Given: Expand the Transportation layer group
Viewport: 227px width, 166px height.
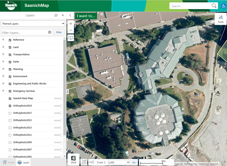Looking at the screenshot, I should [3, 54].
